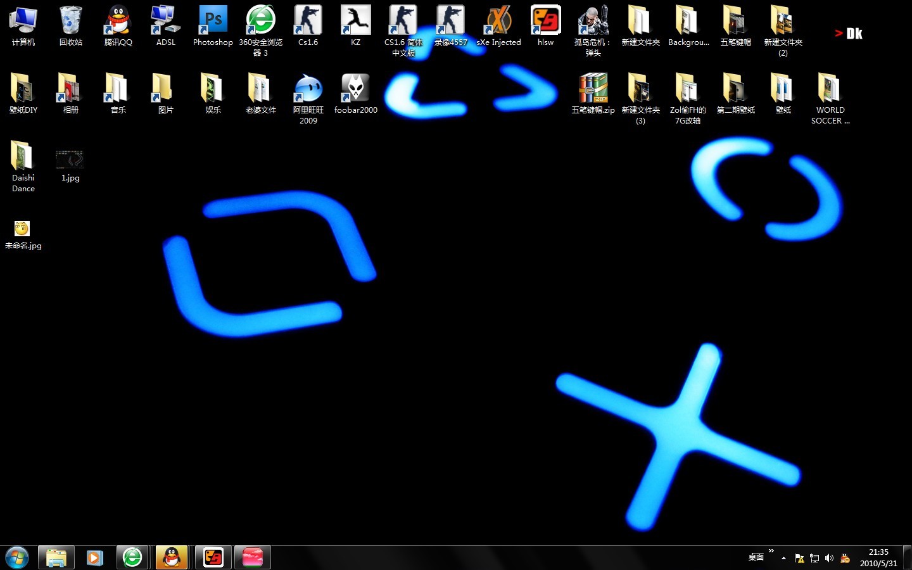Image resolution: width=912 pixels, height=570 pixels.
Task: Switch to hlsw taskbar button
Action: [213, 557]
